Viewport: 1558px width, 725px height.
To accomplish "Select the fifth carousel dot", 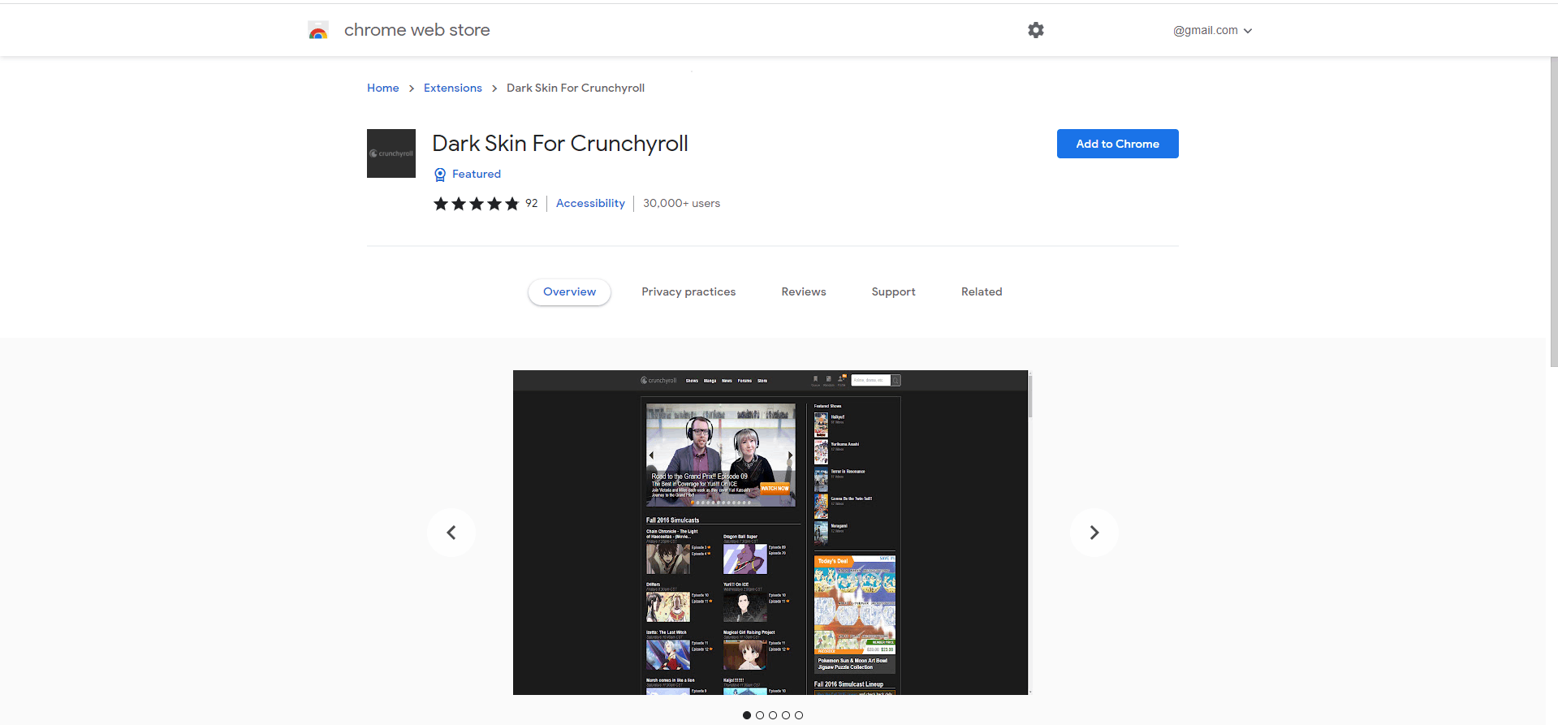I will pyautogui.click(x=799, y=715).
